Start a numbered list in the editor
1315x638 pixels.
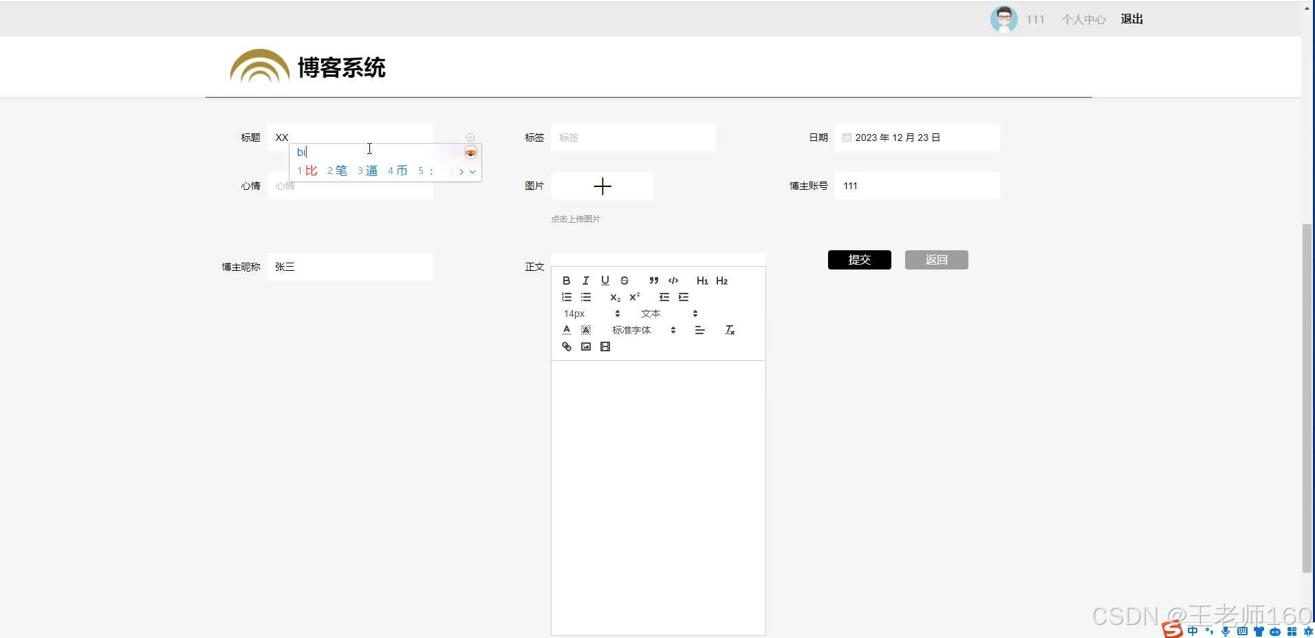(567, 297)
